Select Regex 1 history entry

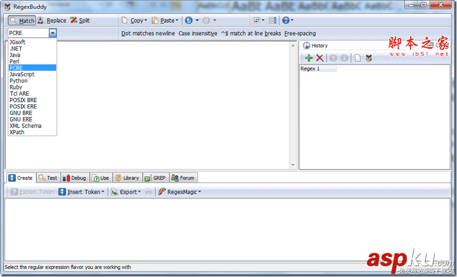(x=318, y=68)
